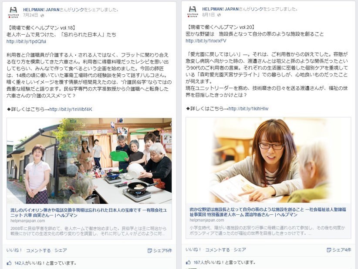Click シェア action on the vol.18 post
The width and height of the screenshot is (358, 269).
pos(61,250)
